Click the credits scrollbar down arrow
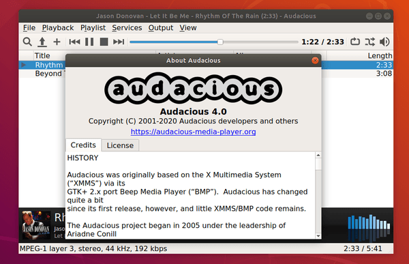 318,236
